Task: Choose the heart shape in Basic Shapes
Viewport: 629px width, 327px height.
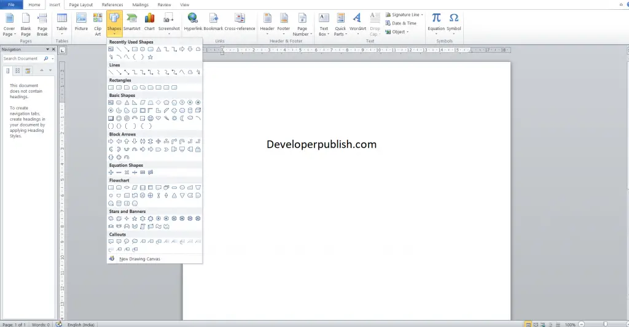Action: coord(158,118)
